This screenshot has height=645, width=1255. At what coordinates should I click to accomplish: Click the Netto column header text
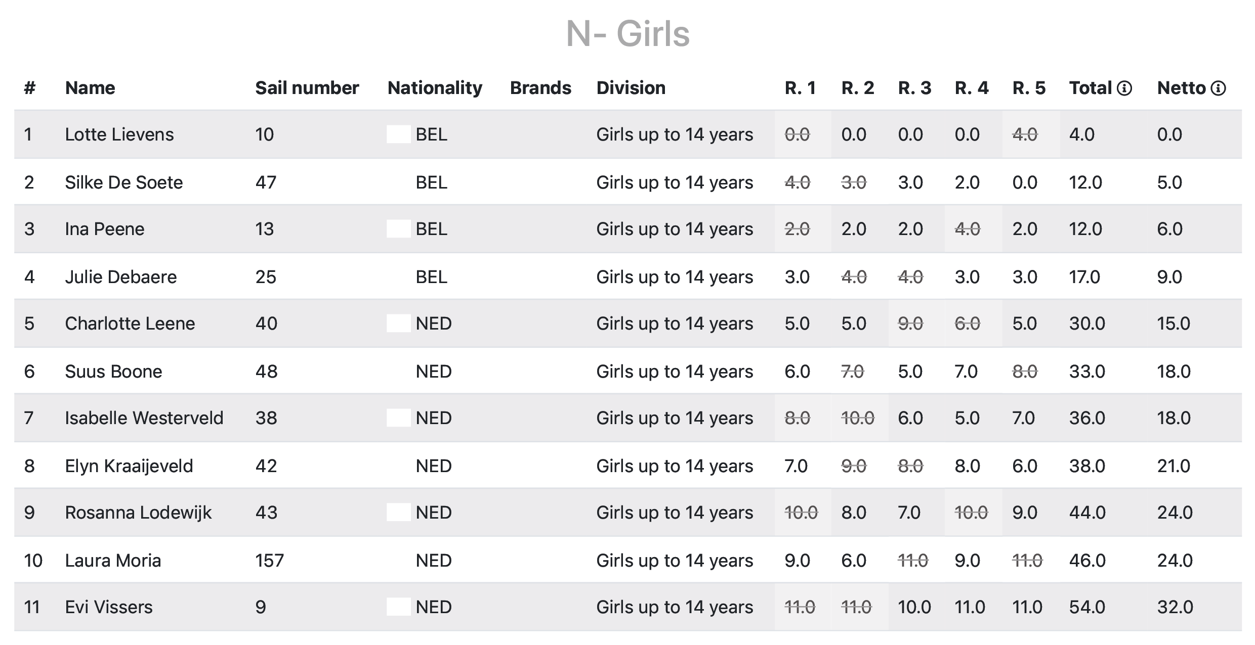click(1182, 88)
